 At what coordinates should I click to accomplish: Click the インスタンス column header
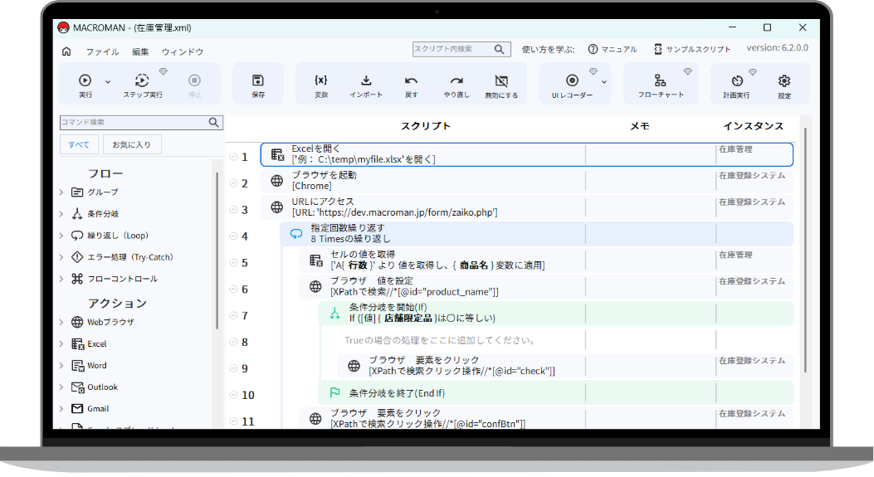pyautogui.click(x=753, y=126)
